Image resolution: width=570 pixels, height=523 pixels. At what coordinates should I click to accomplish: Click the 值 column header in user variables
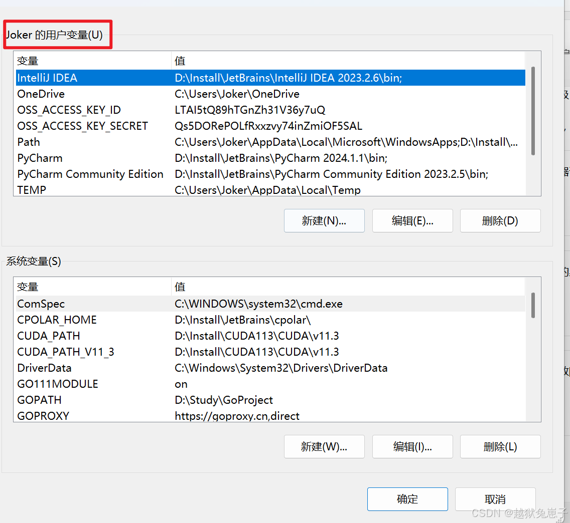pyautogui.click(x=348, y=61)
